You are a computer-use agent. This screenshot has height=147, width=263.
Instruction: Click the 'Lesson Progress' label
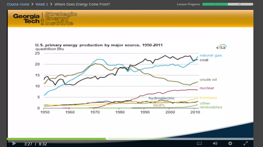[188, 4]
